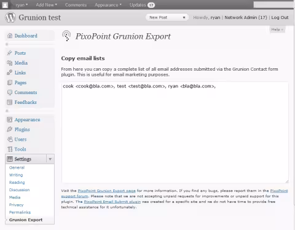Screen dimensions: 295x230
Task: Click the WordPress logo icon
Action: point(10,17)
